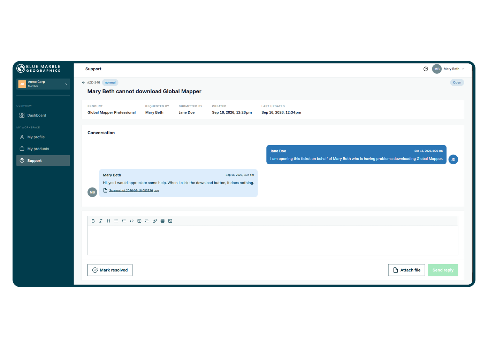Click into the reply message text area

click(273, 240)
